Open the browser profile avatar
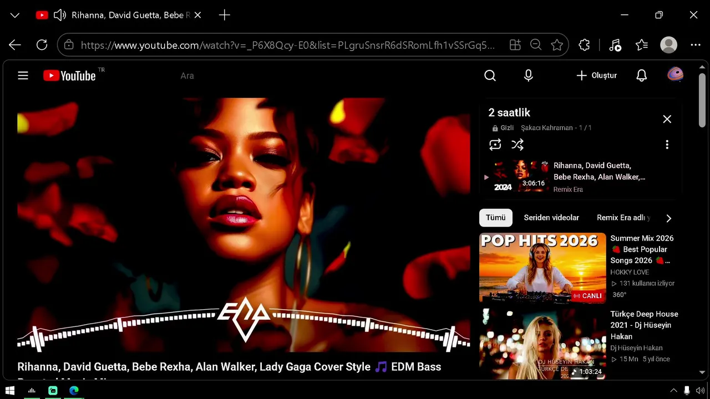Image resolution: width=710 pixels, height=399 pixels. 669,45
